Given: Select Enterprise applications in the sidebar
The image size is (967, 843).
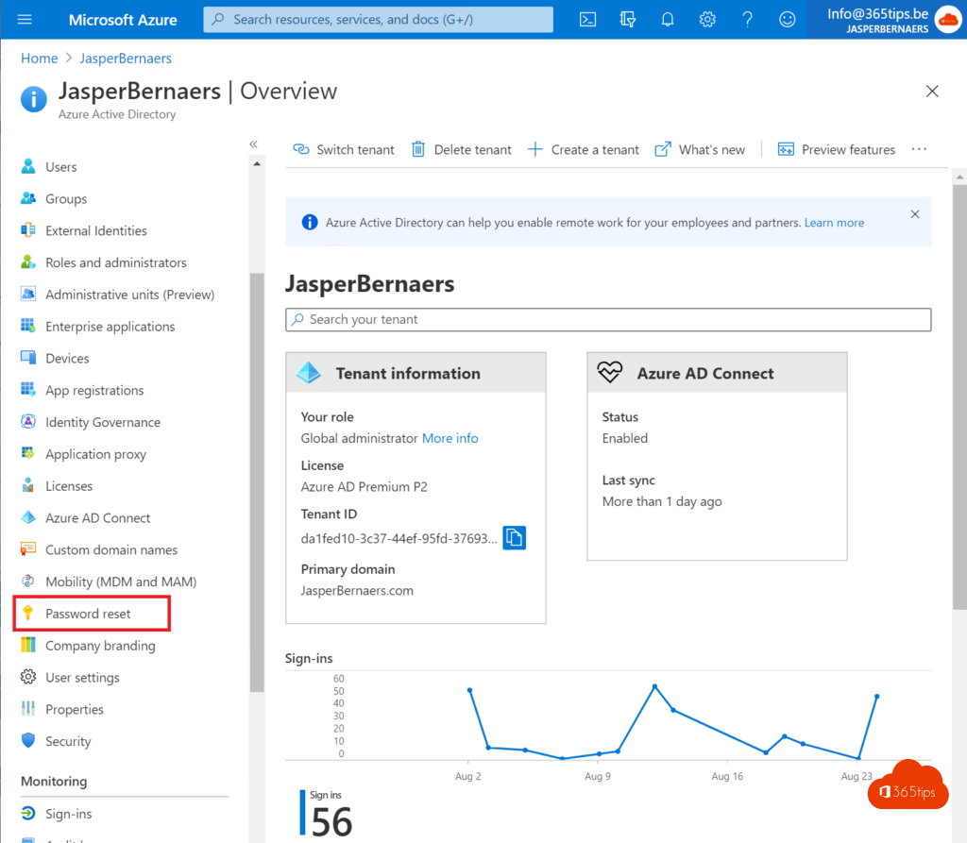Looking at the screenshot, I should click(x=110, y=327).
